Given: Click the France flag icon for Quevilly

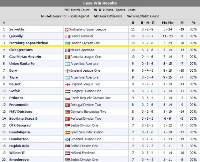Looking at the screenshot, I should pos(66,36).
